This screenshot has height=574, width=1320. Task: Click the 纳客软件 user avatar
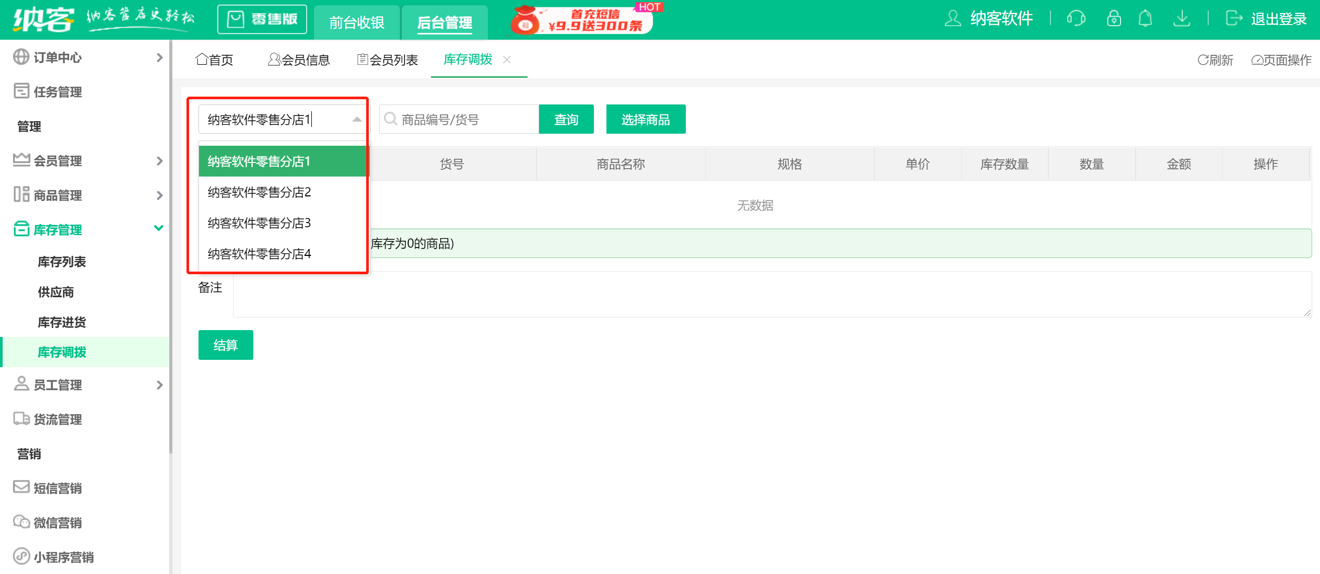click(x=953, y=18)
